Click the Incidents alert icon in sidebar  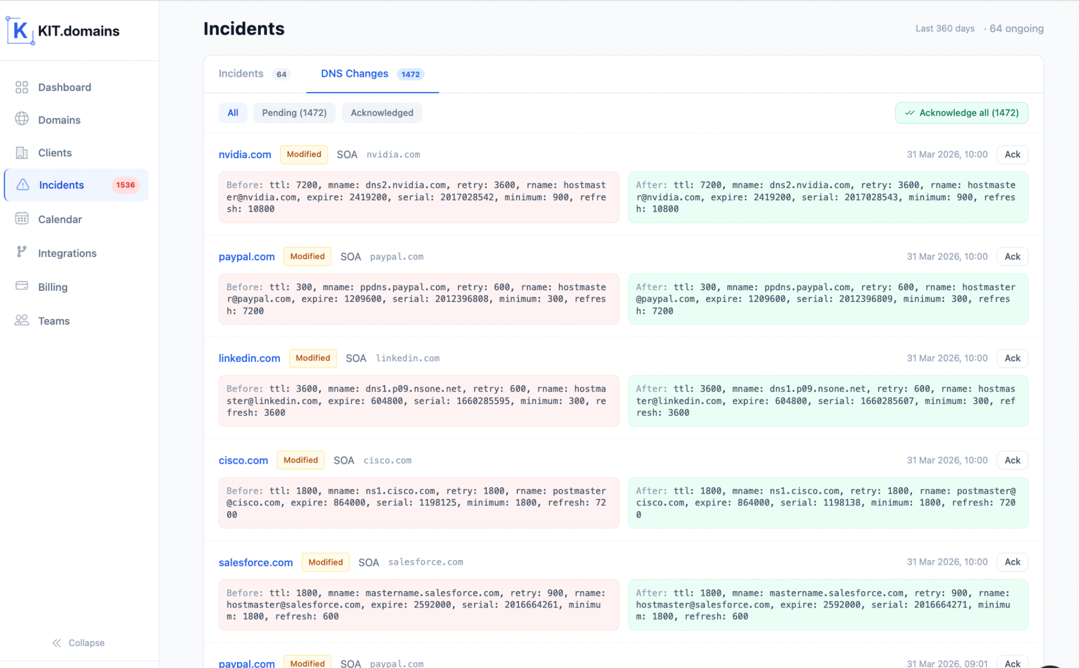22,185
